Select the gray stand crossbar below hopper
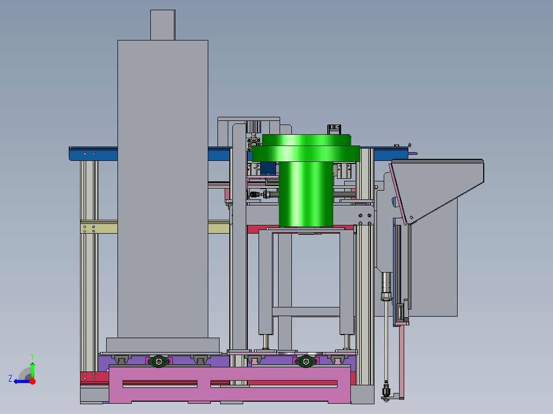 306,312
